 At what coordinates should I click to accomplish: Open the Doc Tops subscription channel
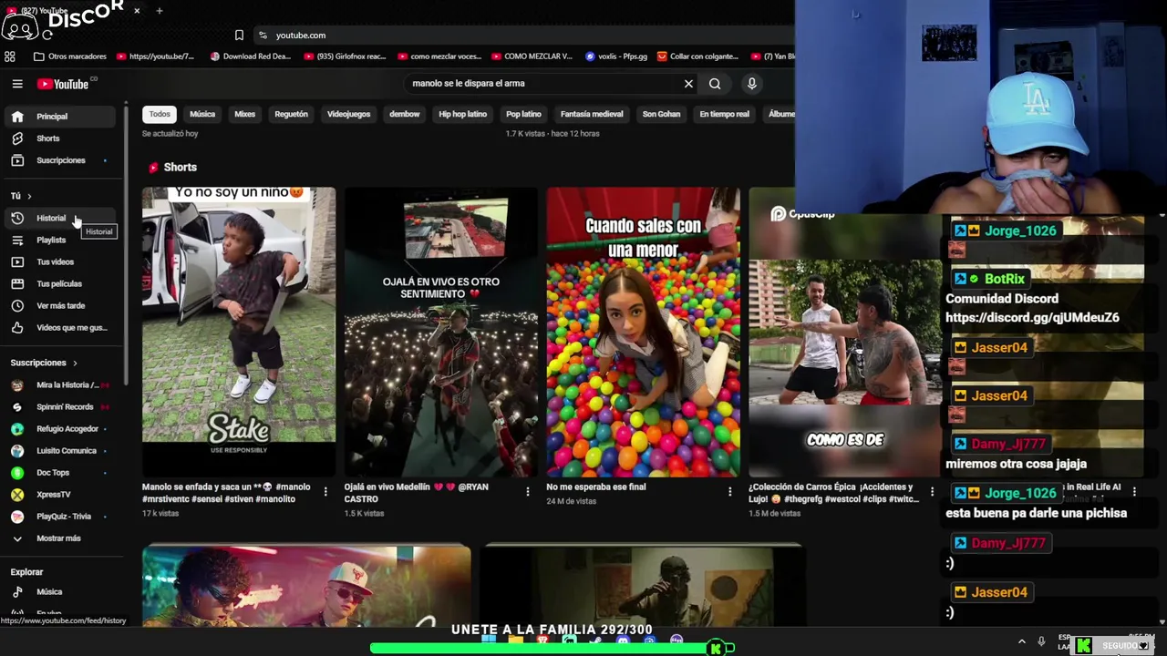coord(60,473)
